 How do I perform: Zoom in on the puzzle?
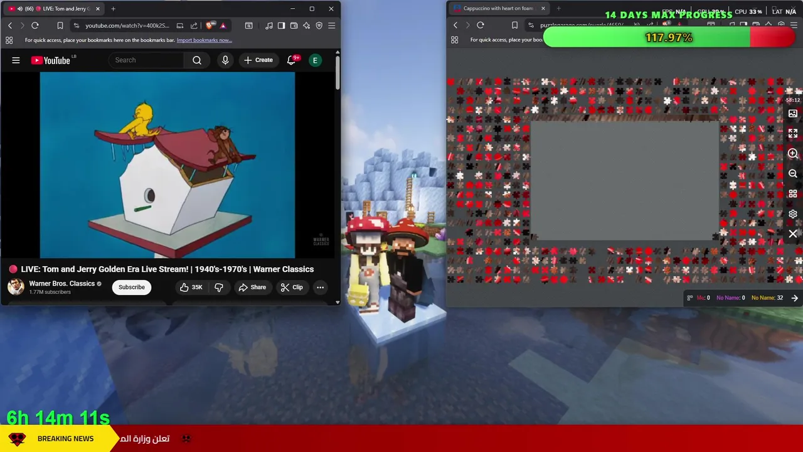(793, 154)
